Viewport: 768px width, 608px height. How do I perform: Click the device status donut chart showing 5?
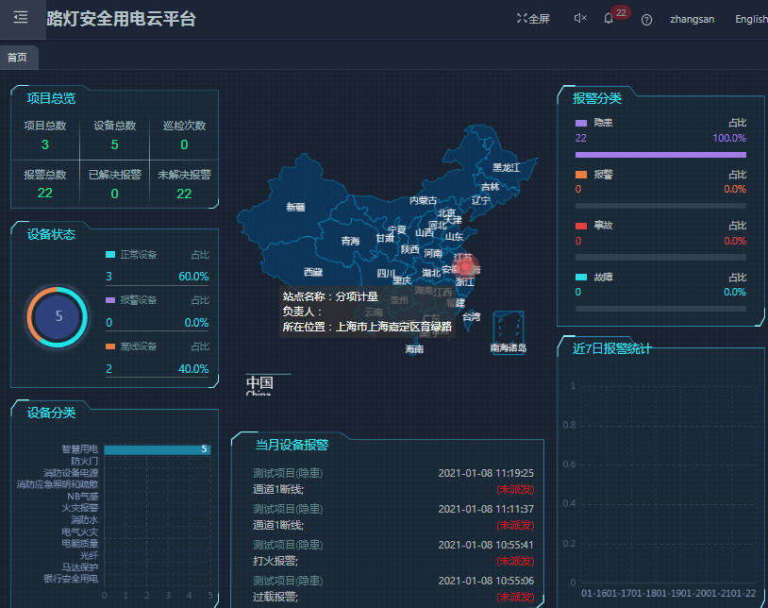pos(58,316)
